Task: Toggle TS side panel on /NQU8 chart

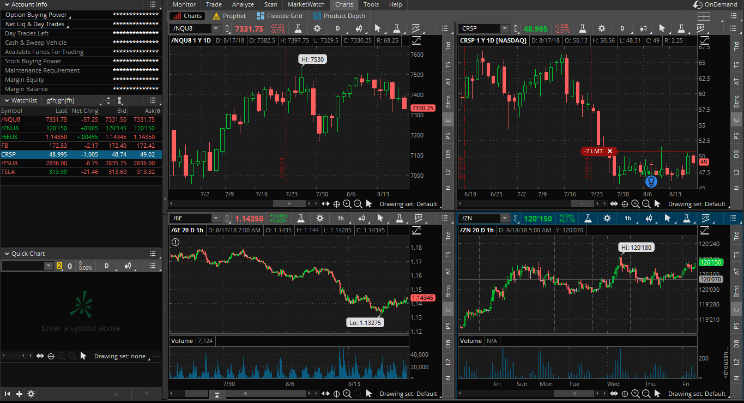Action: (448, 64)
